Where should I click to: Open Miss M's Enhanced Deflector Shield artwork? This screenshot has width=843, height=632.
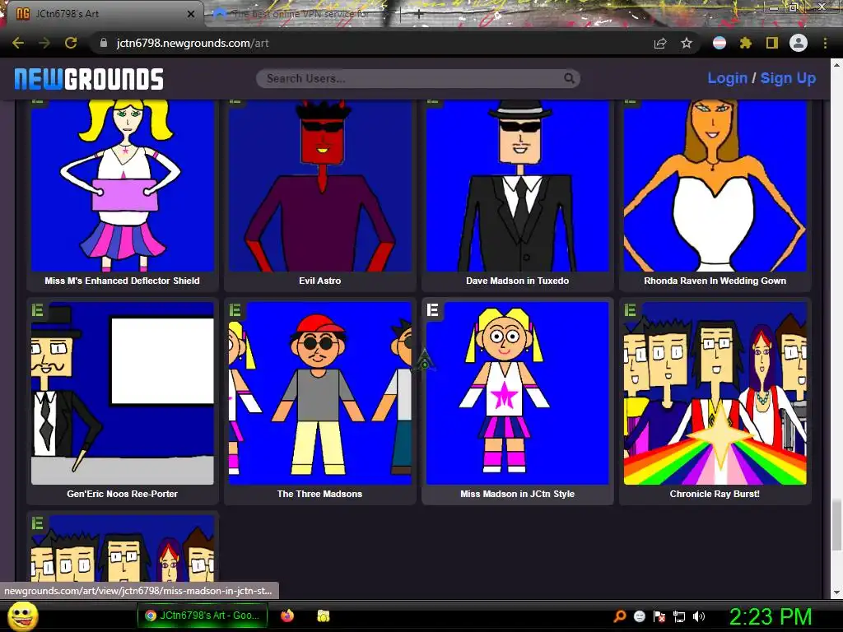tap(122, 185)
